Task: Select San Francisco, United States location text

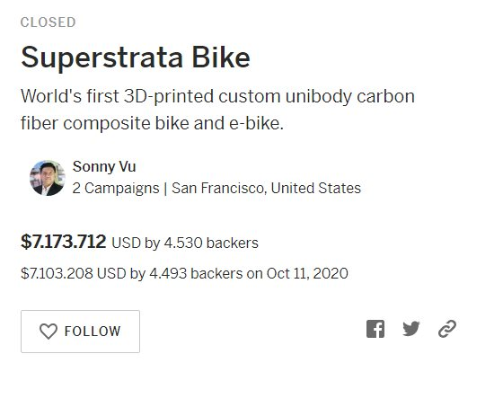Action: (266, 188)
